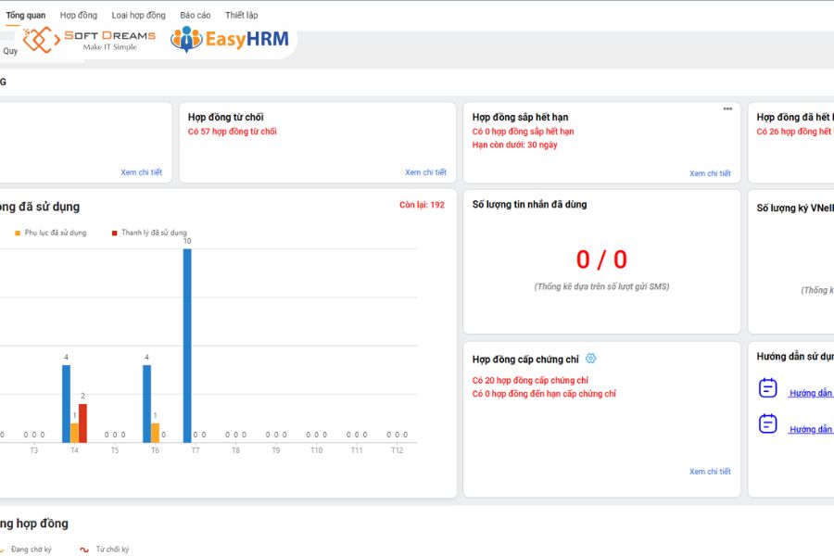The image size is (834, 556).
Task: Click the red T4 bar with value 2
Action: click(x=83, y=423)
